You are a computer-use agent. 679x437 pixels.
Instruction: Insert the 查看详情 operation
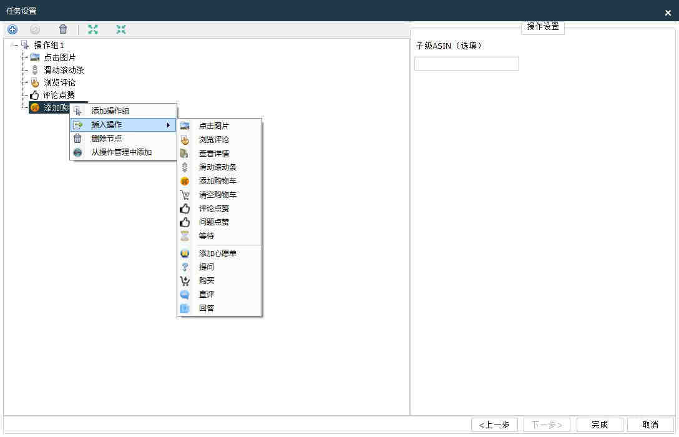(x=214, y=154)
